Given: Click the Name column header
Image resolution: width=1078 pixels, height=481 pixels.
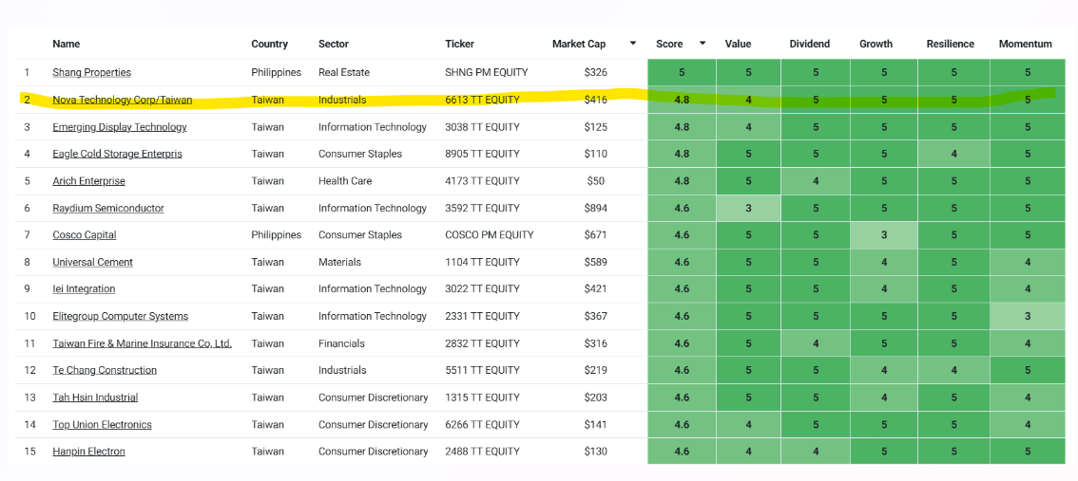Looking at the screenshot, I should (66, 44).
